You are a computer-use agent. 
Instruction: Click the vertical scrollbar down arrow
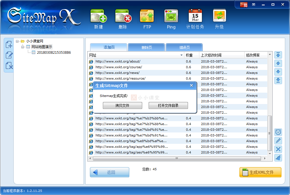click(x=270, y=153)
